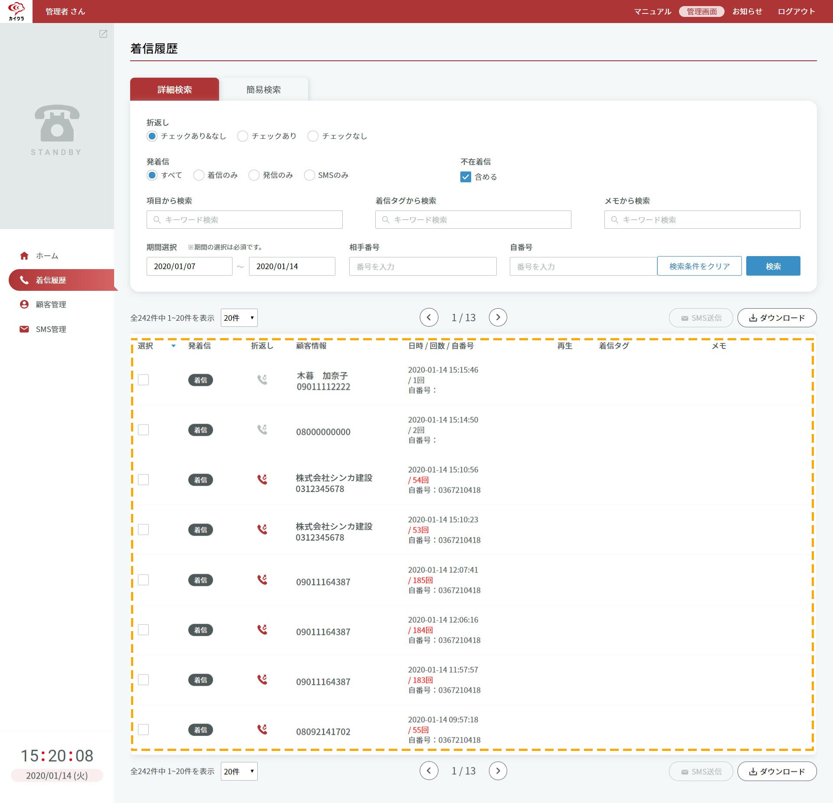The width and height of the screenshot is (833, 803).
Task: Open the top 20件 per-page dropdown
Action: 239,318
